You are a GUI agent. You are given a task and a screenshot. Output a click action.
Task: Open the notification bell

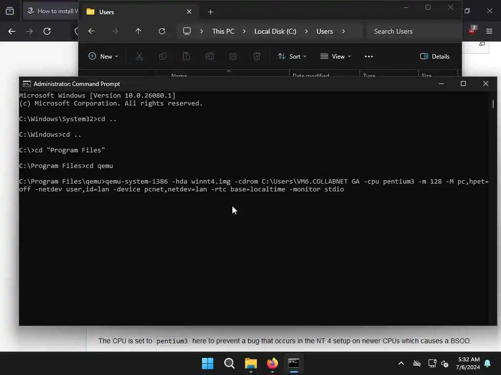click(488, 363)
